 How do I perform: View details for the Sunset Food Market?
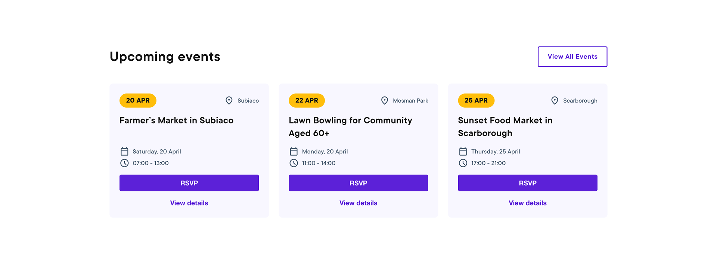[x=527, y=203]
